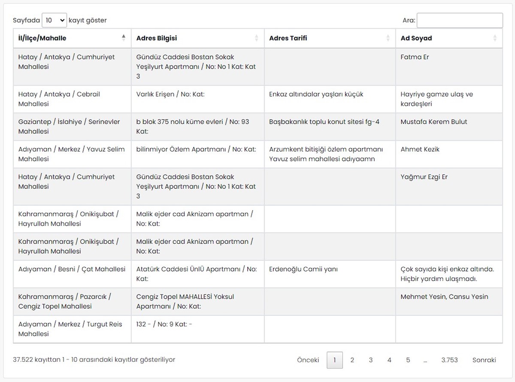Click the Mehmet Yesin, Cansu Yesin row
Screen dimensions: 515x382
(x=444, y=297)
